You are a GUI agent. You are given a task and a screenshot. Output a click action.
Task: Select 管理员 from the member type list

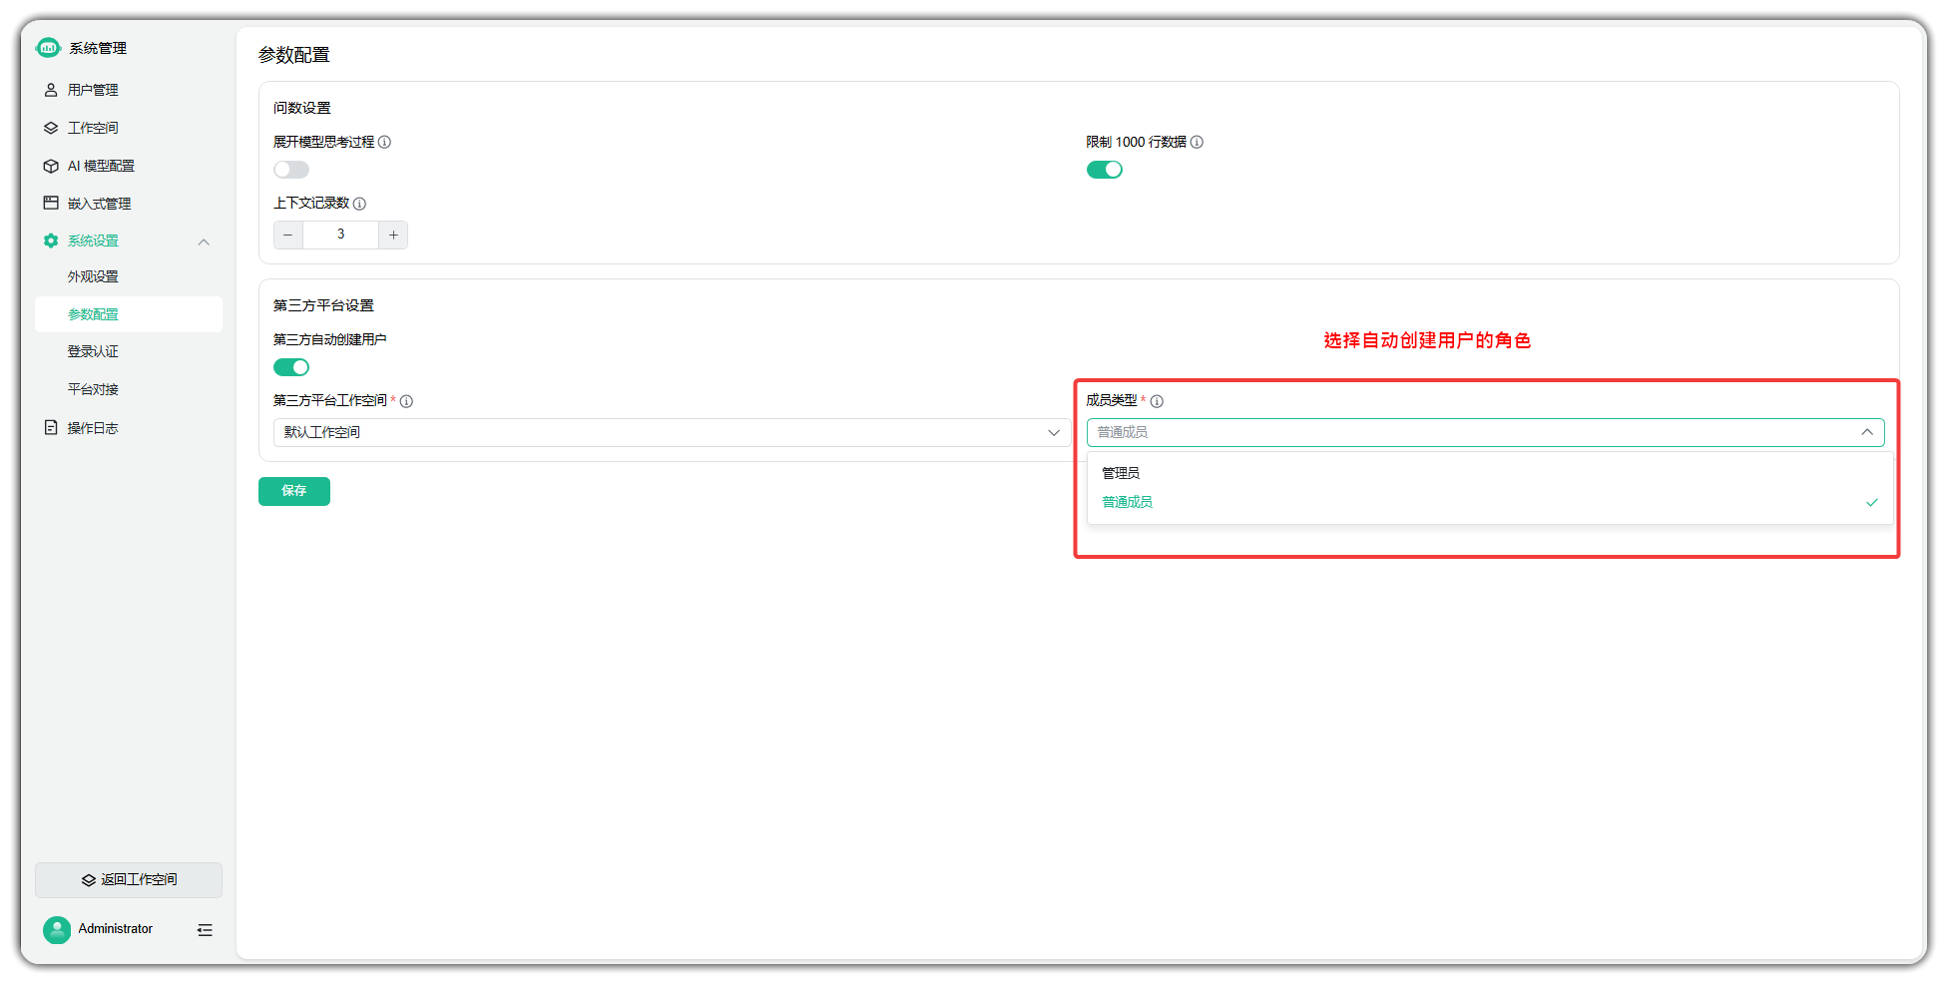click(x=1121, y=473)
